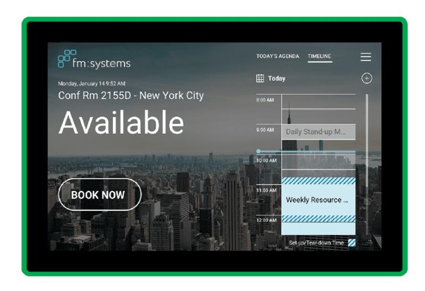Screen dimensions: 425x291
Task: Click the plus circle add-booking icon
Action: click(366, 79)
